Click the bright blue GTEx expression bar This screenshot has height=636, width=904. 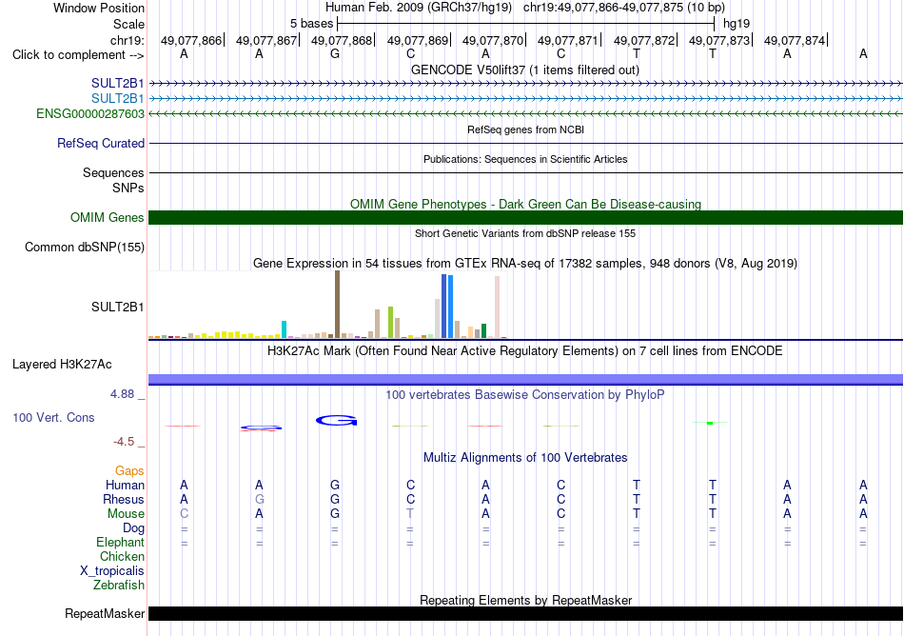(x=450, y=307)
